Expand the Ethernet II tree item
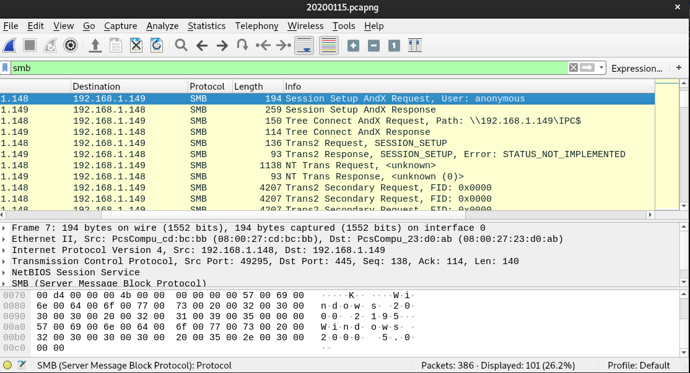 coord(5,239)
